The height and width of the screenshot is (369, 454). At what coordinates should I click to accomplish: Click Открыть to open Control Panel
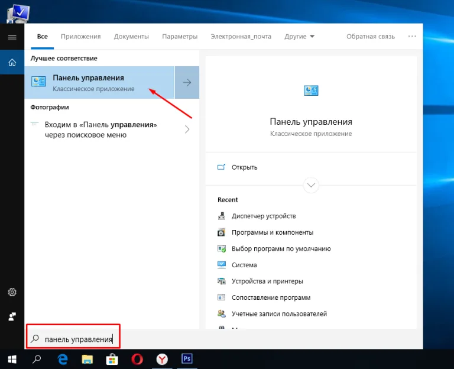click(x=244, y=167)
